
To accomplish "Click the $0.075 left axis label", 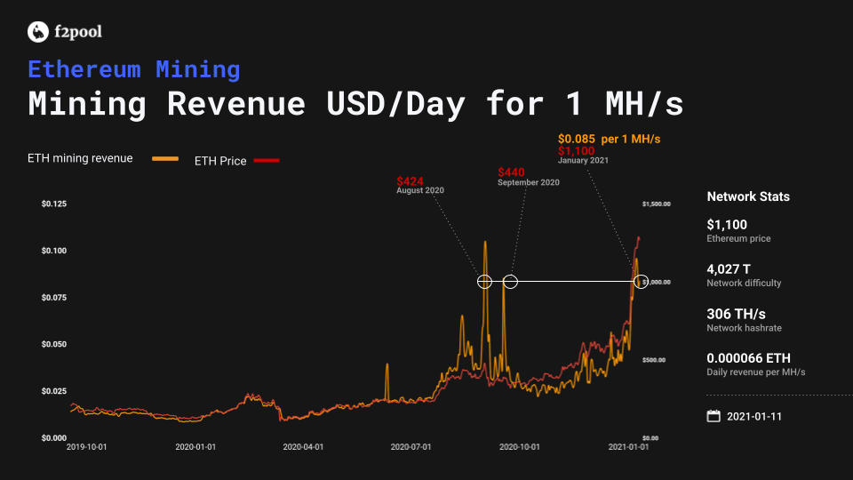I will click(x=54, y=297).
